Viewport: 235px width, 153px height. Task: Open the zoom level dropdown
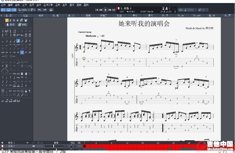pos(24,10)
